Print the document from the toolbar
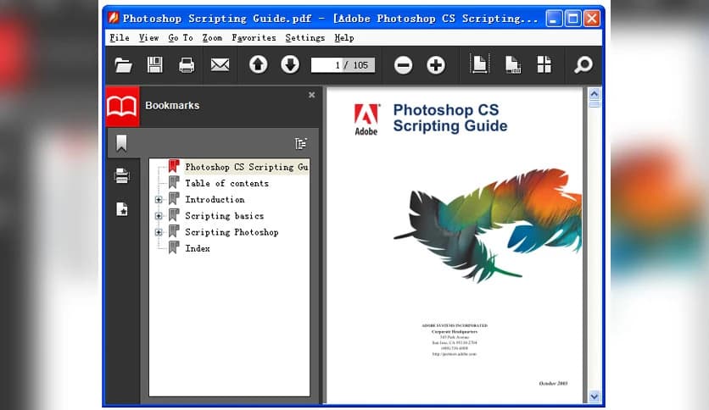The width and height of the screenshot is (709, 410). point(187,65)
